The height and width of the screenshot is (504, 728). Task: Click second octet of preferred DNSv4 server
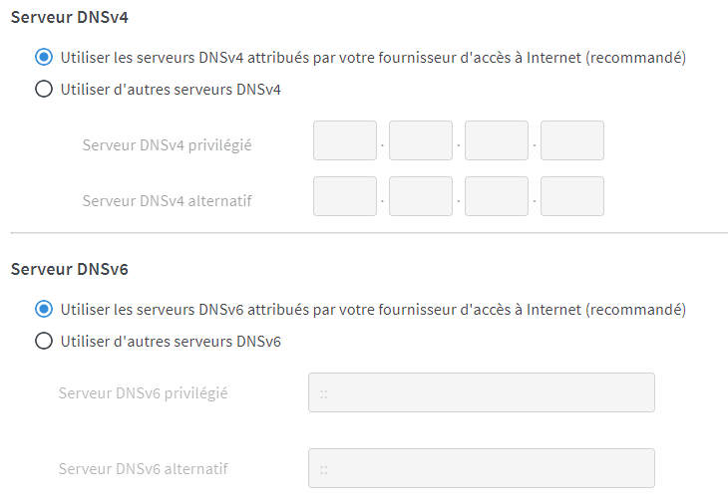click(x=421, y=140)
